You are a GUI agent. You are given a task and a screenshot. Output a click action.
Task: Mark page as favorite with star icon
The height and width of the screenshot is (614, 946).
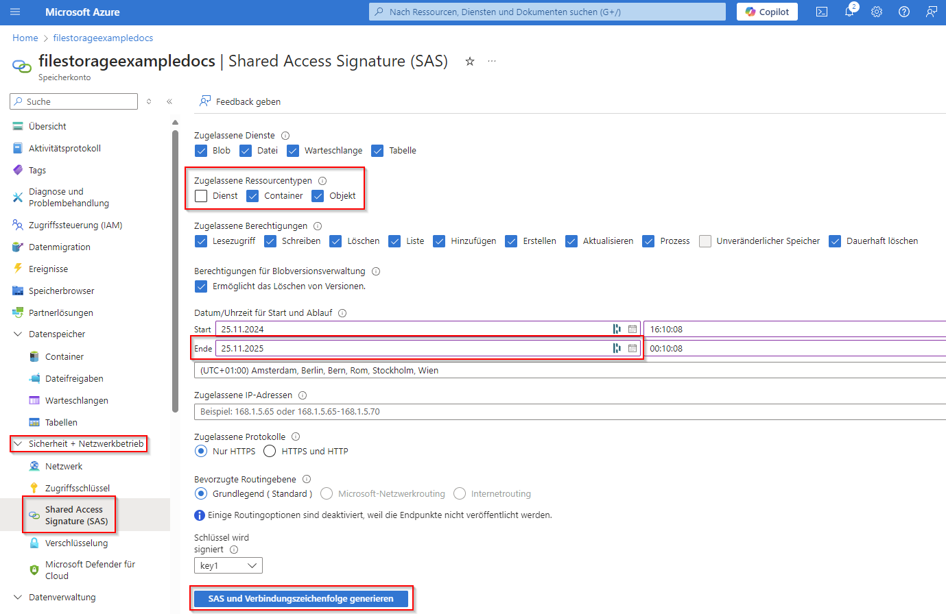(x=470, y=61)
